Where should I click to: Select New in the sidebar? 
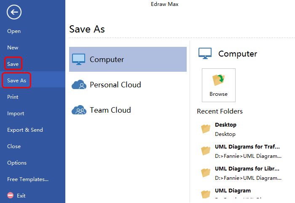13,48
